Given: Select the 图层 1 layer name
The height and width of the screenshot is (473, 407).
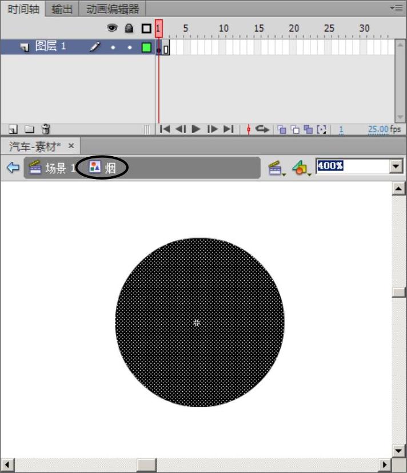Looking at the screenshot, I should [50, 46].
